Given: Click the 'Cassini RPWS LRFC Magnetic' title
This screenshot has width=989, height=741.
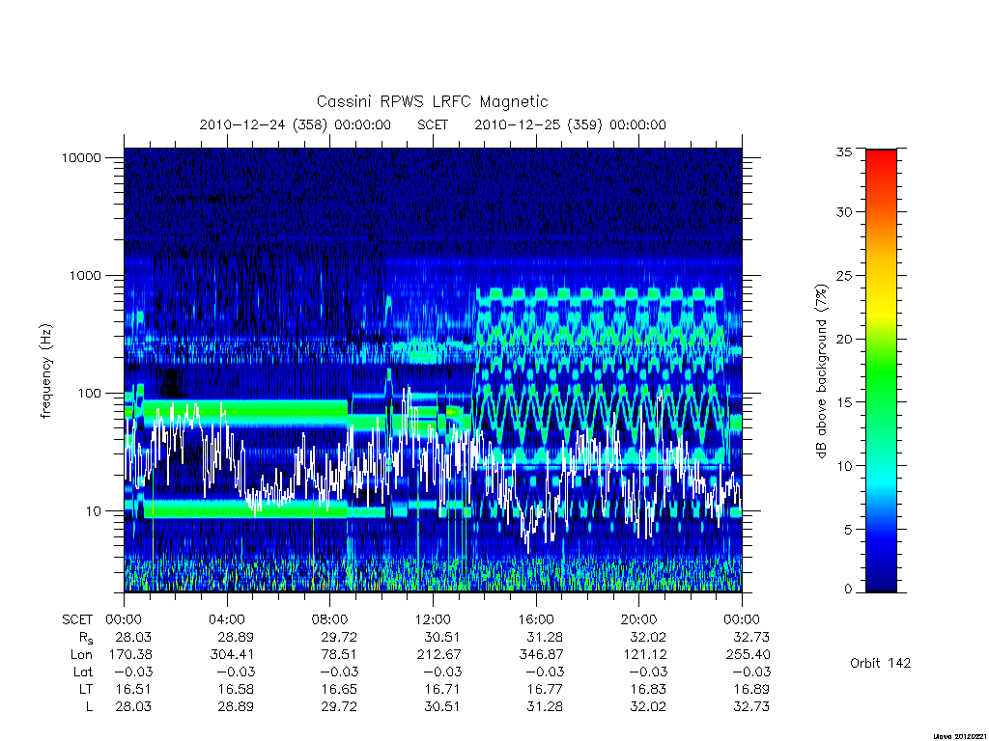Looking at the screenshot, I should click(432, 101).
